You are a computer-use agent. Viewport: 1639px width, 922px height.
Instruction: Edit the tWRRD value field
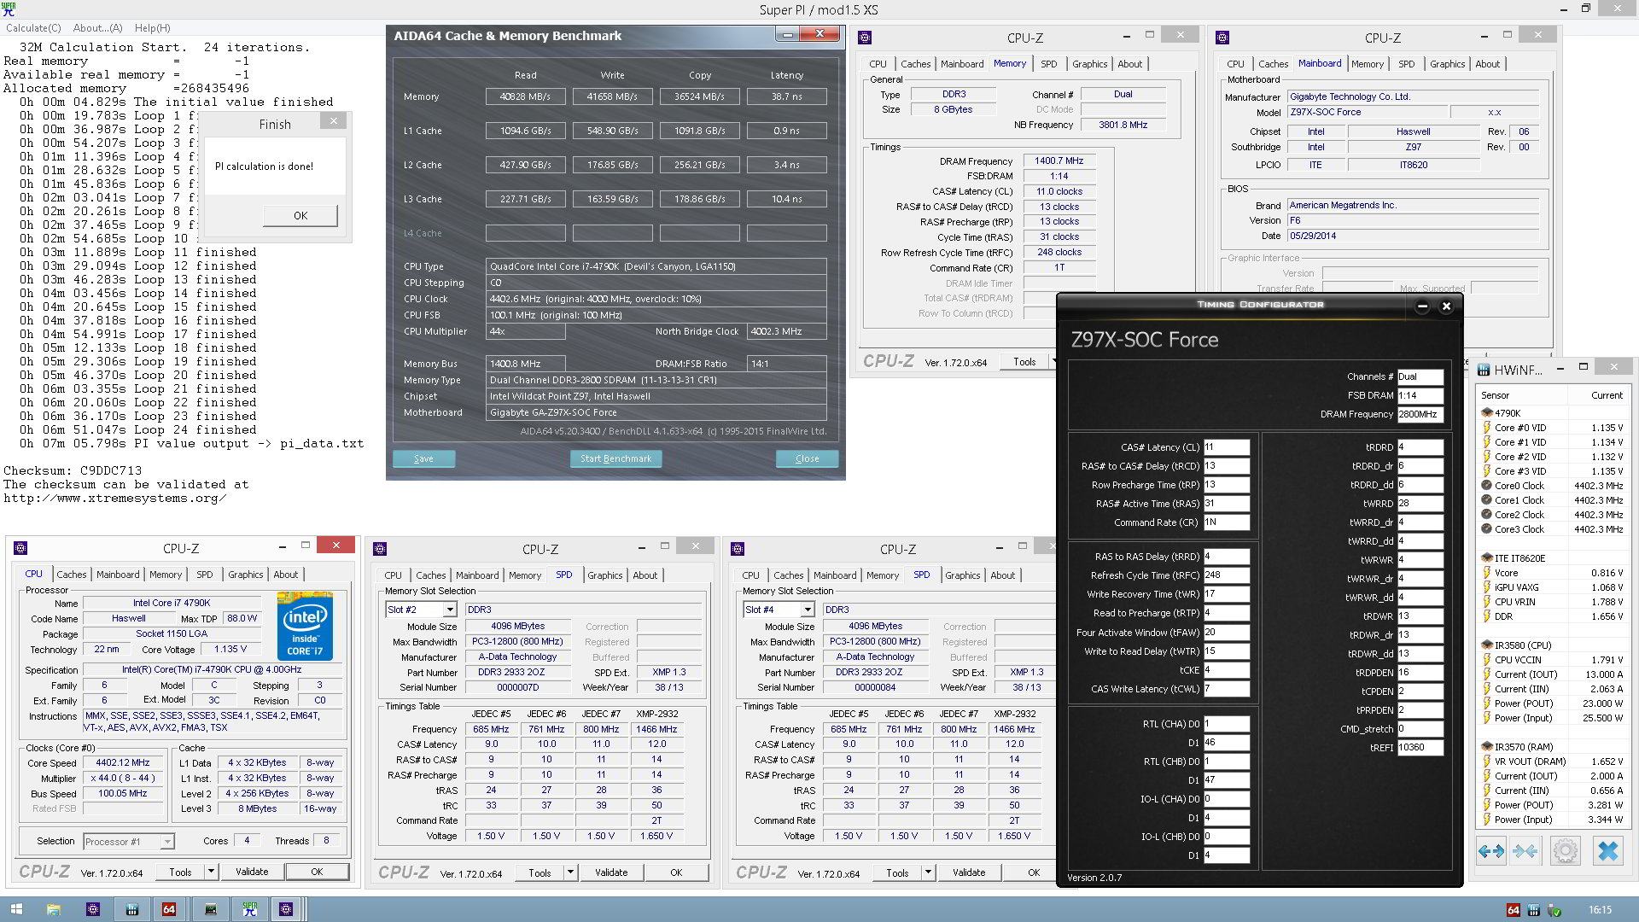pyautogui.click(x=1420, y=504)
